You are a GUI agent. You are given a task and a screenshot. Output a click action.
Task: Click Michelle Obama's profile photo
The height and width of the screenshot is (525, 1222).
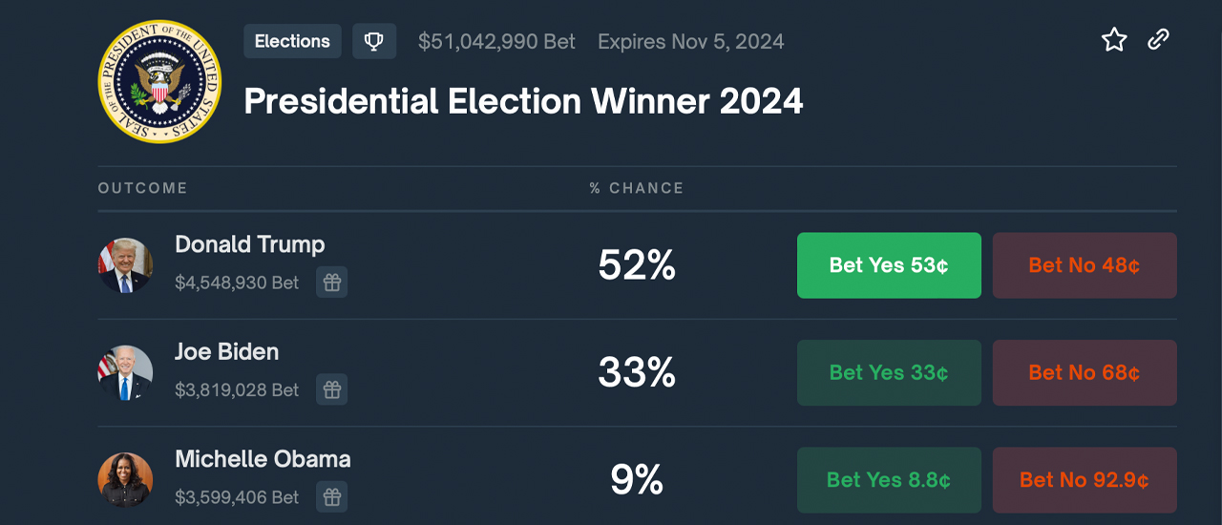125,480
